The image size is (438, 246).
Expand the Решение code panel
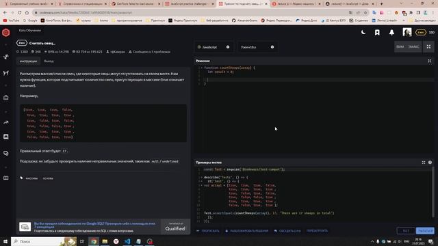click(429, 61)
